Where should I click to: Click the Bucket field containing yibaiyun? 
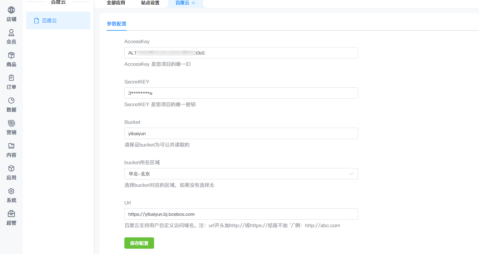(241, 133)
